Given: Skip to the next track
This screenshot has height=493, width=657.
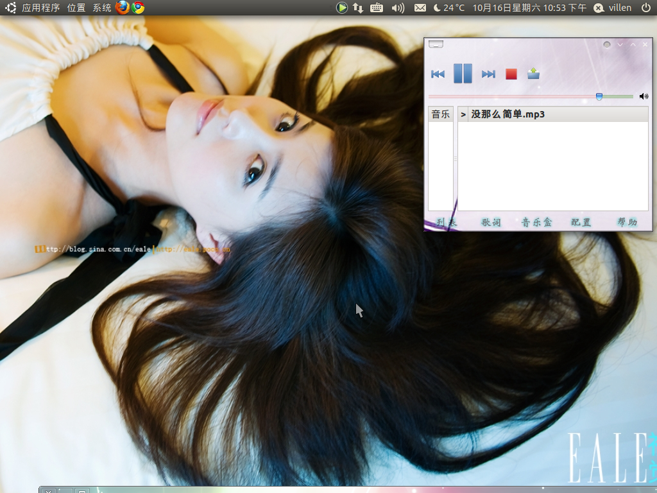Looking at the screenshot, I should point(488,74).
